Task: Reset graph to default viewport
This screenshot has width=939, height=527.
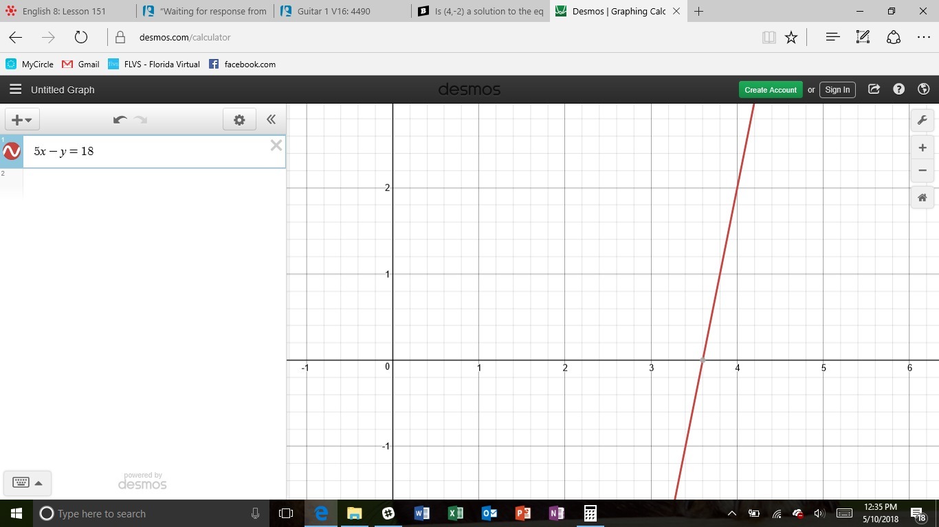Action: 922,198
